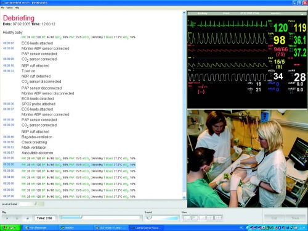Click the Tblood value 37.2 on the monitor
This screenshot has height=231, width=308.
300,52
